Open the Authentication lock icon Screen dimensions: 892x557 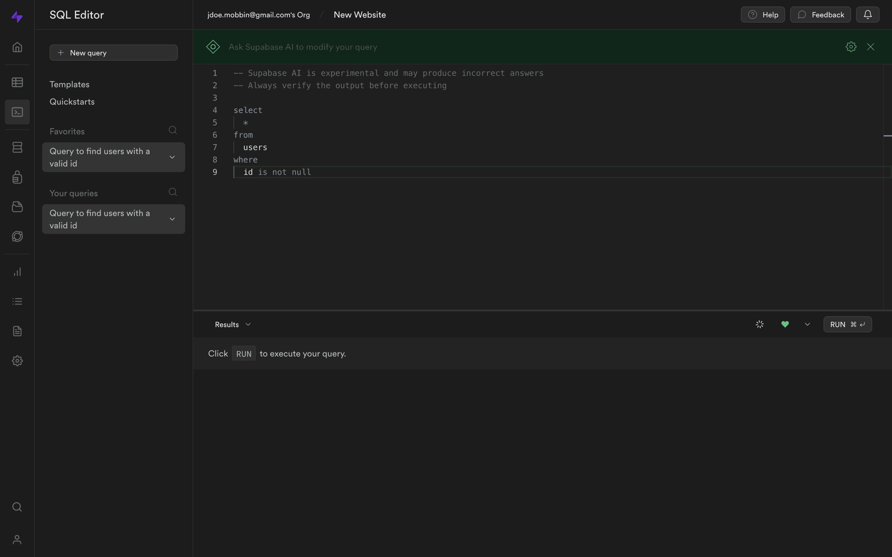coord(17,177)
